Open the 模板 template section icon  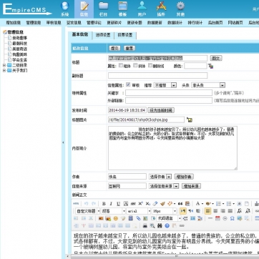122,9
